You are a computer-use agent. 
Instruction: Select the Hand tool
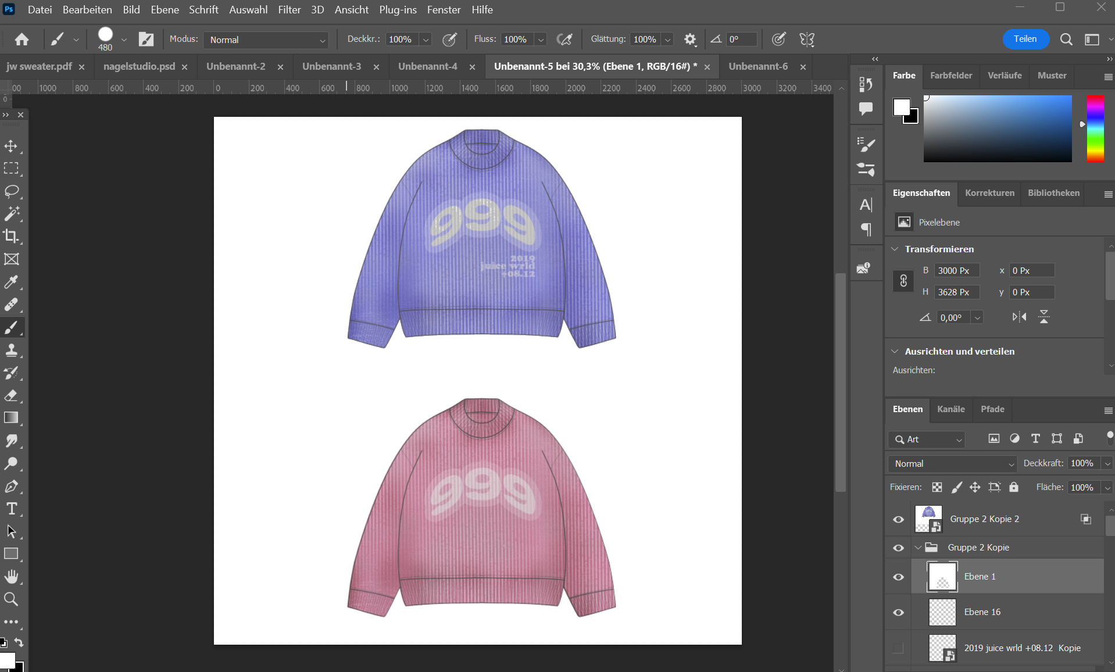click(x=11, y=576)
